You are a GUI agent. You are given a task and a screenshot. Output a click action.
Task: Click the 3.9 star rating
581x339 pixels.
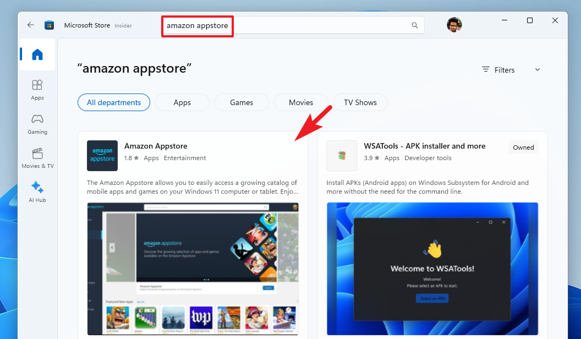pos(371,158)
